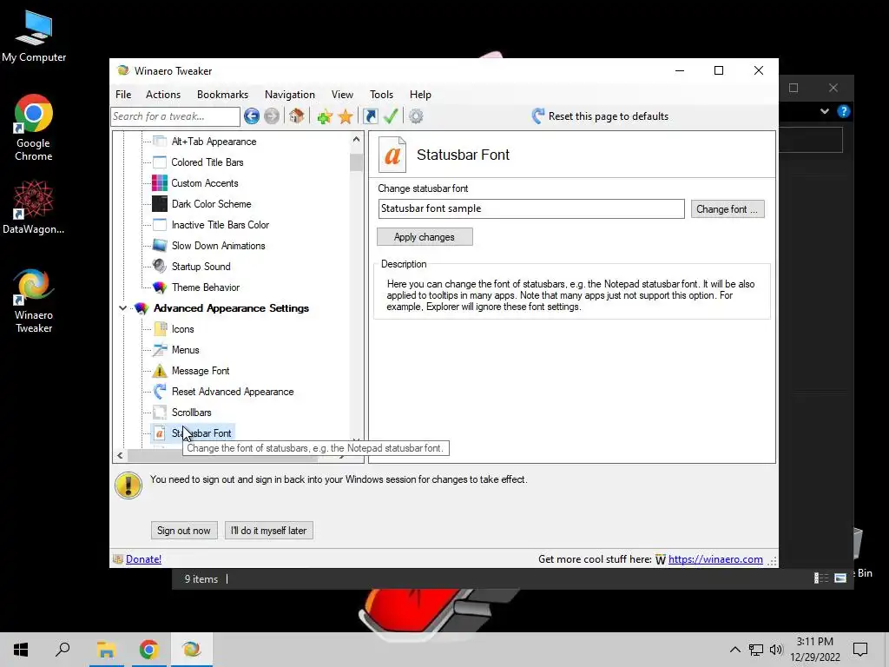
Task: Go back with the blue arrow icon
Action: pos(252,116)
